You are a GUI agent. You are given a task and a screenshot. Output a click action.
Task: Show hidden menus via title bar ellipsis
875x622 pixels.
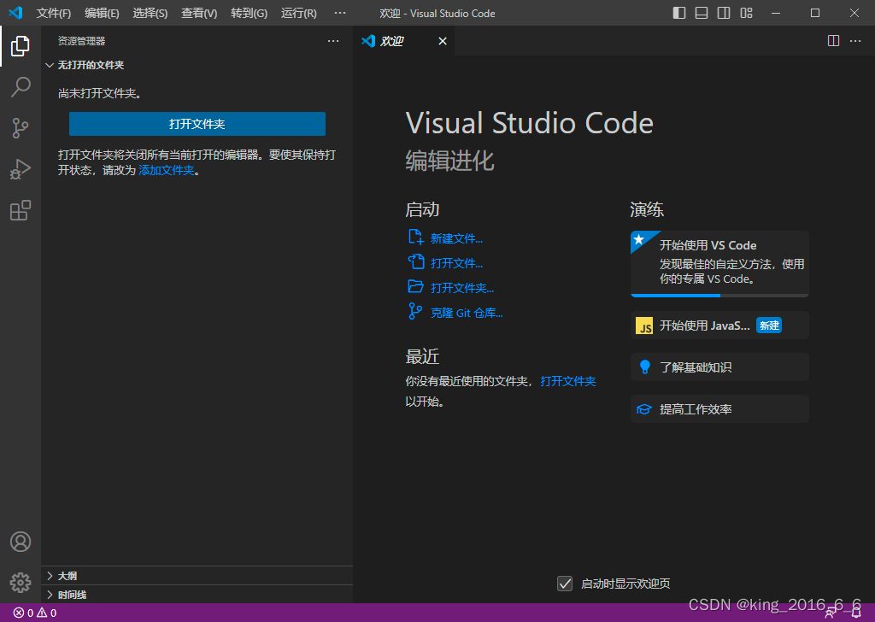[340, 13]
